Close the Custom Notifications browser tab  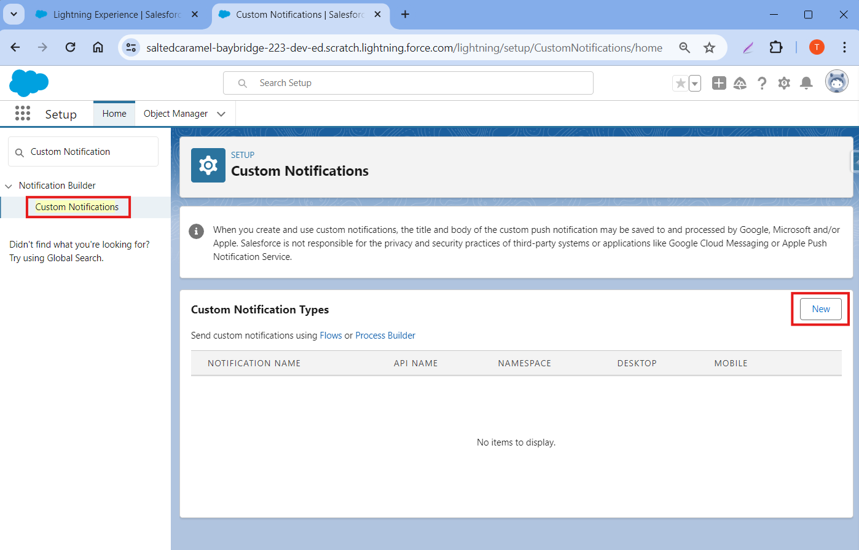click(377, 14)
